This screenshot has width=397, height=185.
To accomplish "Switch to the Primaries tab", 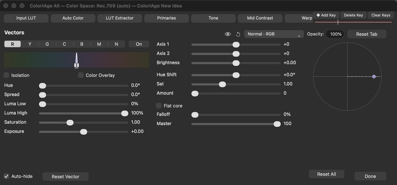I will [166, 18].
